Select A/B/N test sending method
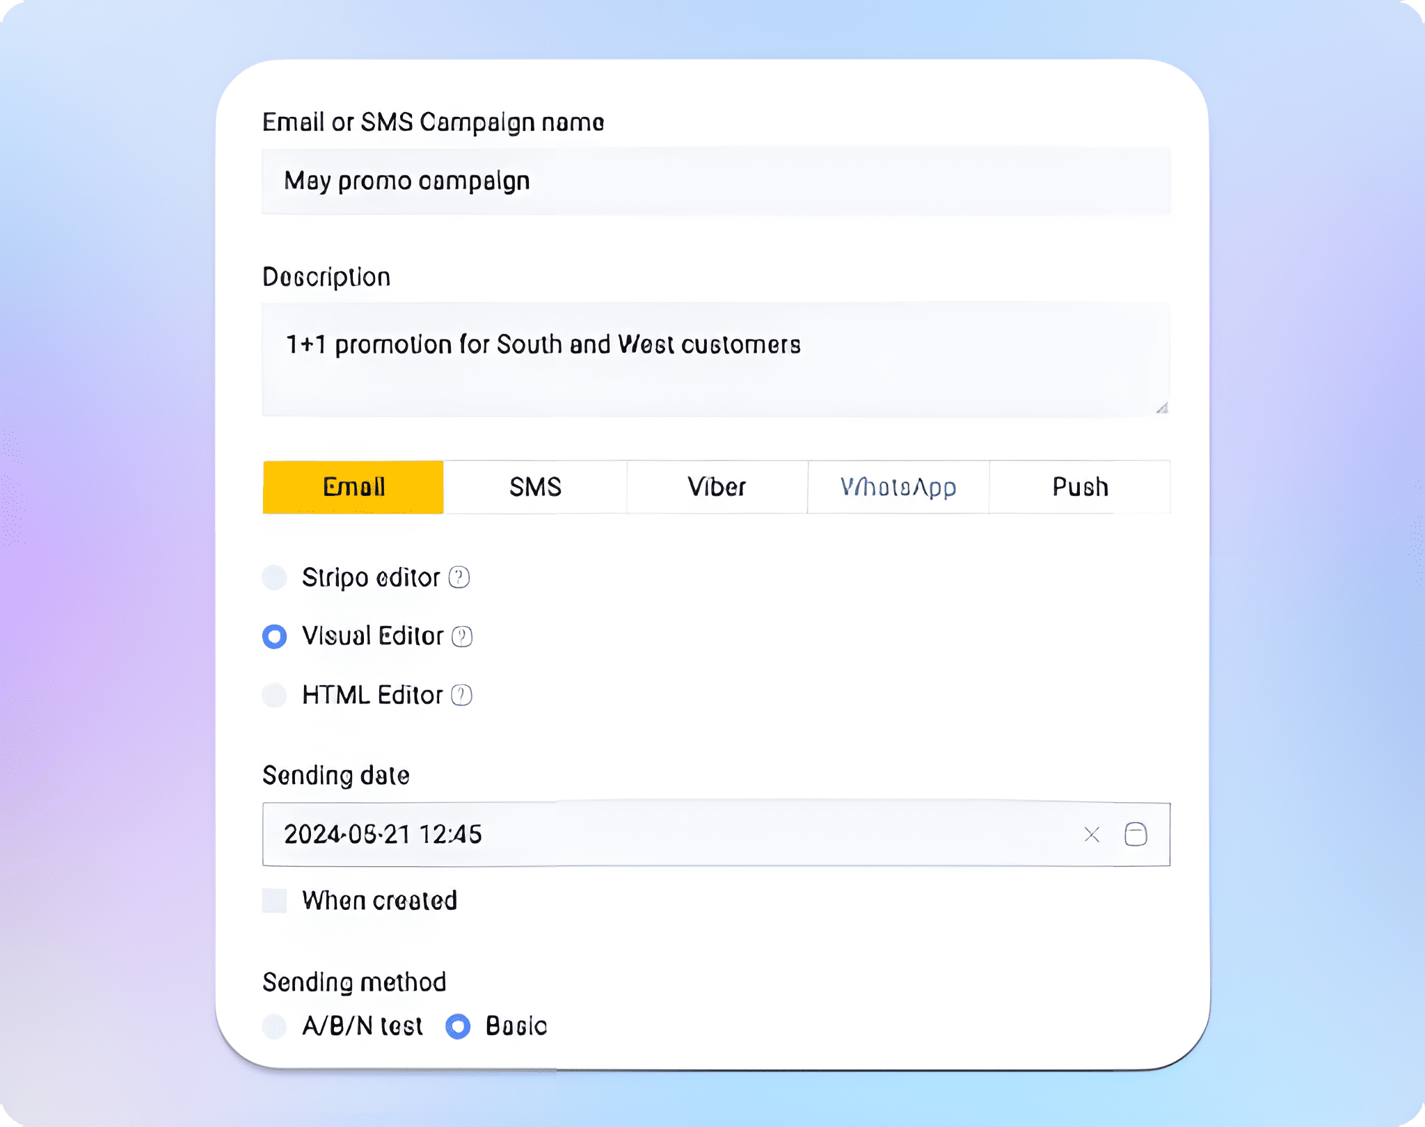 [275, 1026]
